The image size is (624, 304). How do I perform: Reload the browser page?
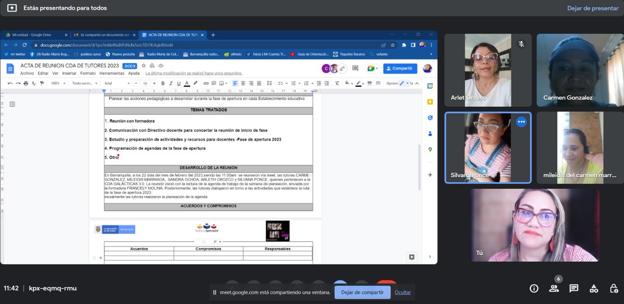tap(24, 45)
